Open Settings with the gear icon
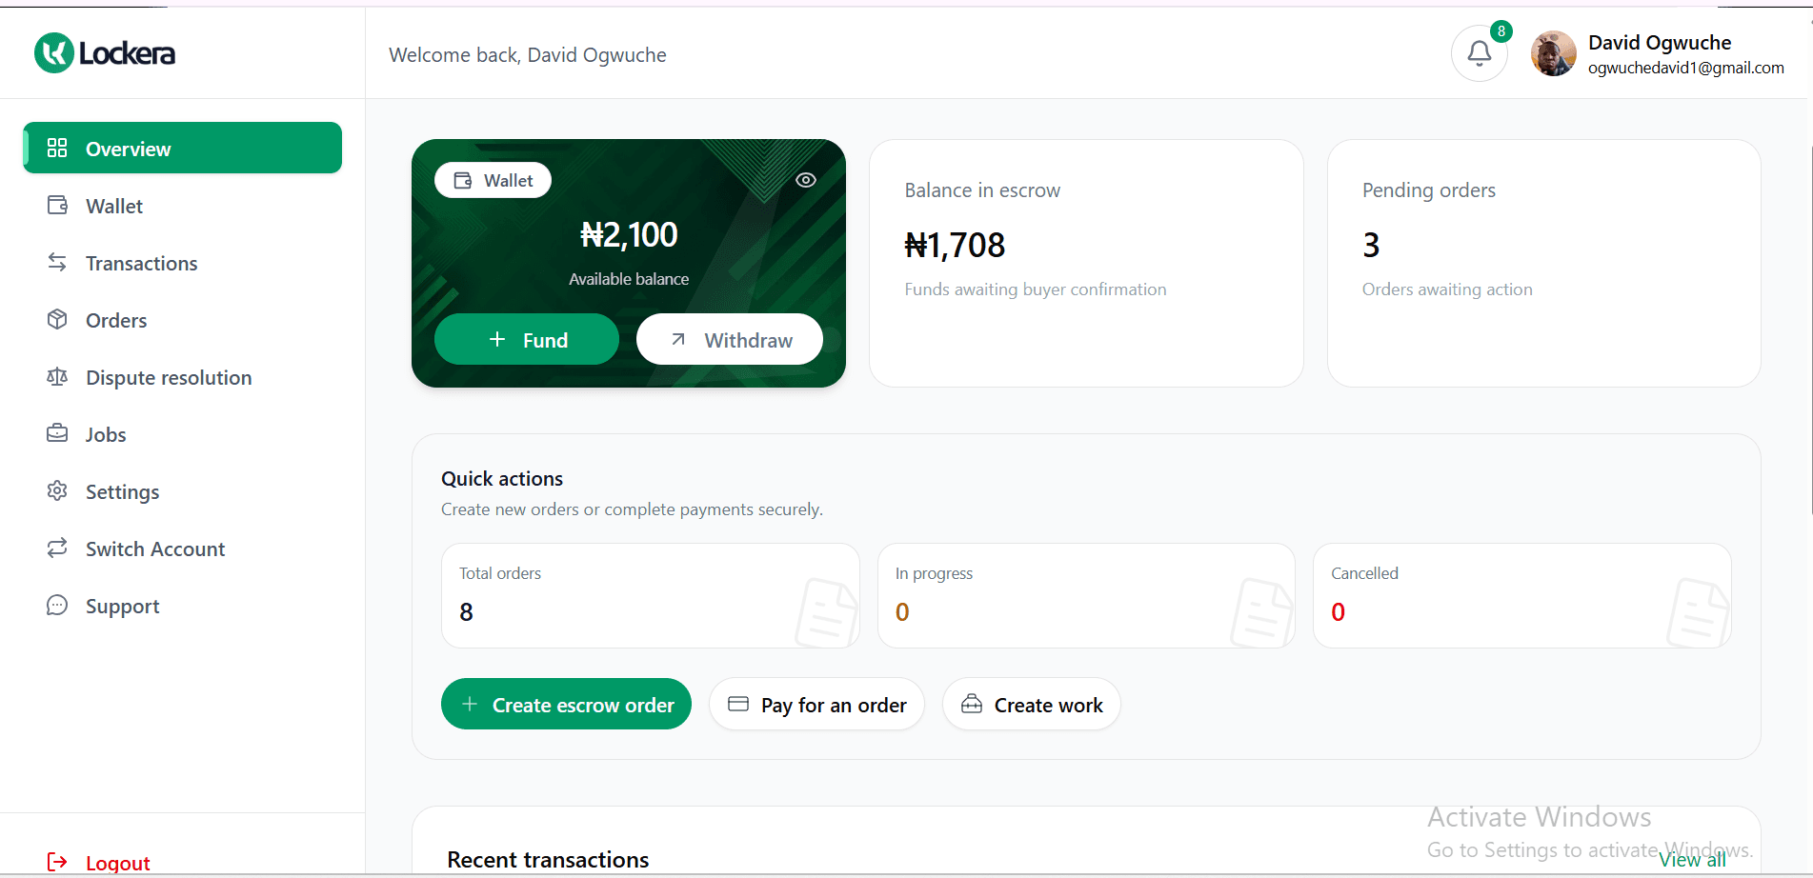Screen dimensions: 1813x878 pyautogui.click(x=57, y=491)
